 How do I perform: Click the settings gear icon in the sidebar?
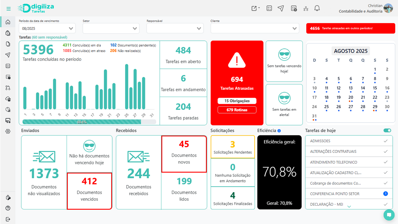8,131
